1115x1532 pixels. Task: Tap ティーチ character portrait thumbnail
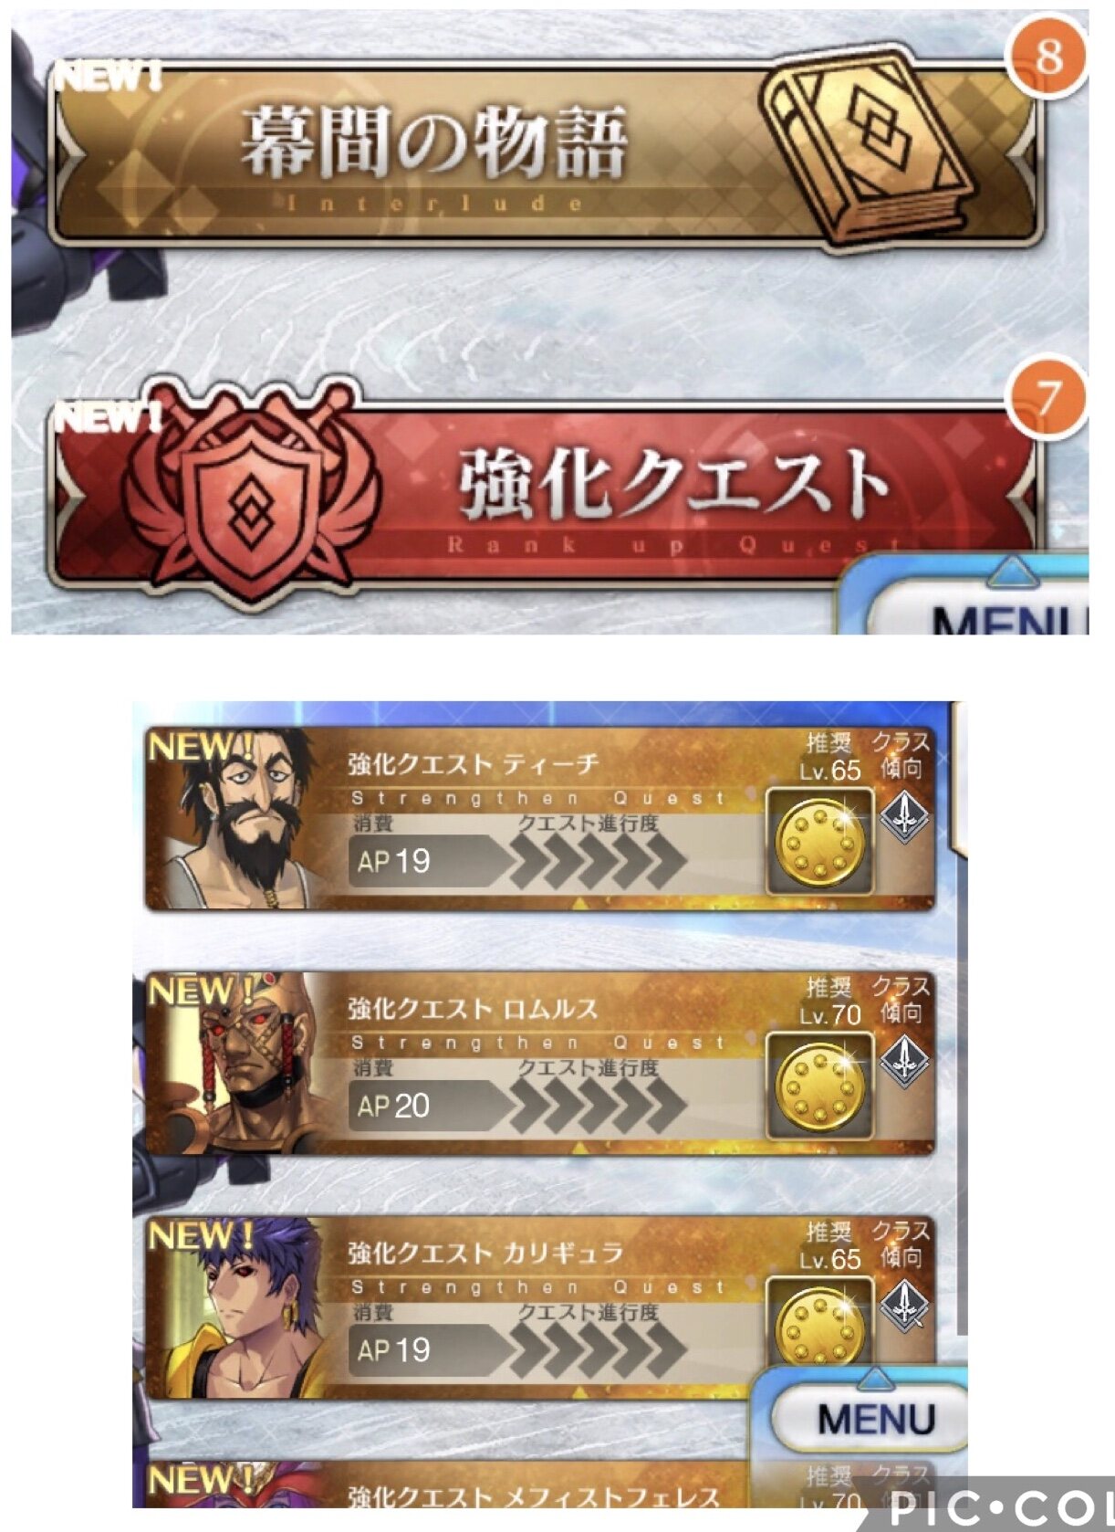click(x=239, y=819)
